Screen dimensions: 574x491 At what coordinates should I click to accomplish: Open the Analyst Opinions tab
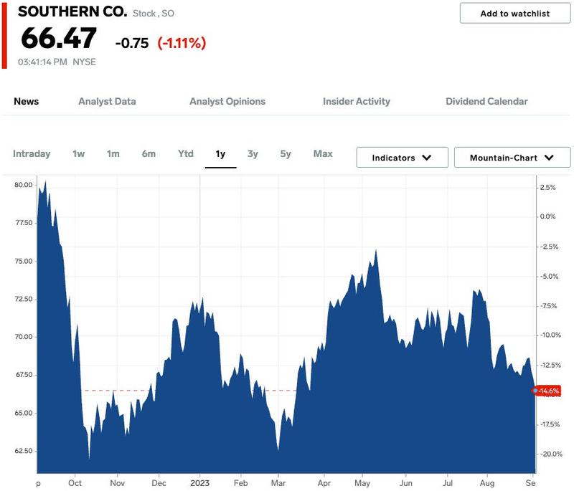(x=227, y=101)
